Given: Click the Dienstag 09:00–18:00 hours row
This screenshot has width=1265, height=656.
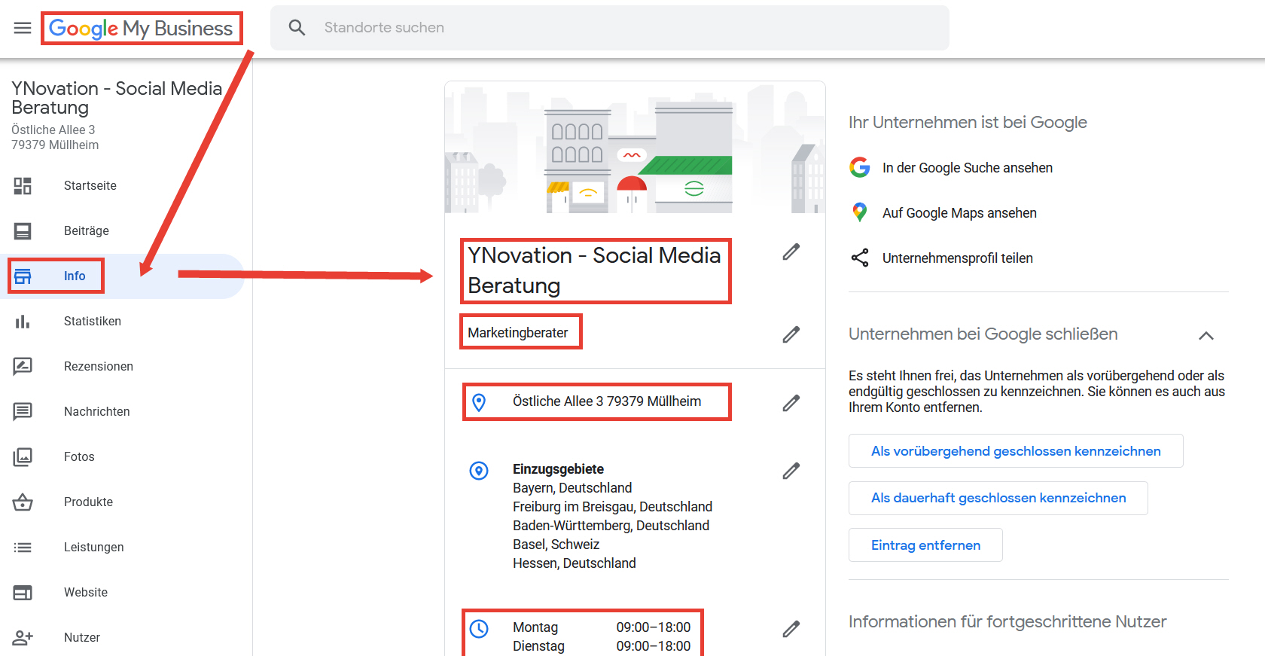Looking at the screenshot, I should point(602,646).
